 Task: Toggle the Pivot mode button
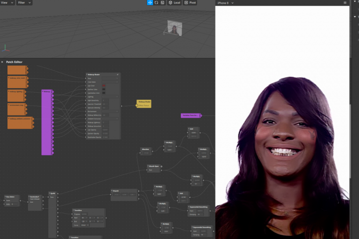tap(190, 2)
